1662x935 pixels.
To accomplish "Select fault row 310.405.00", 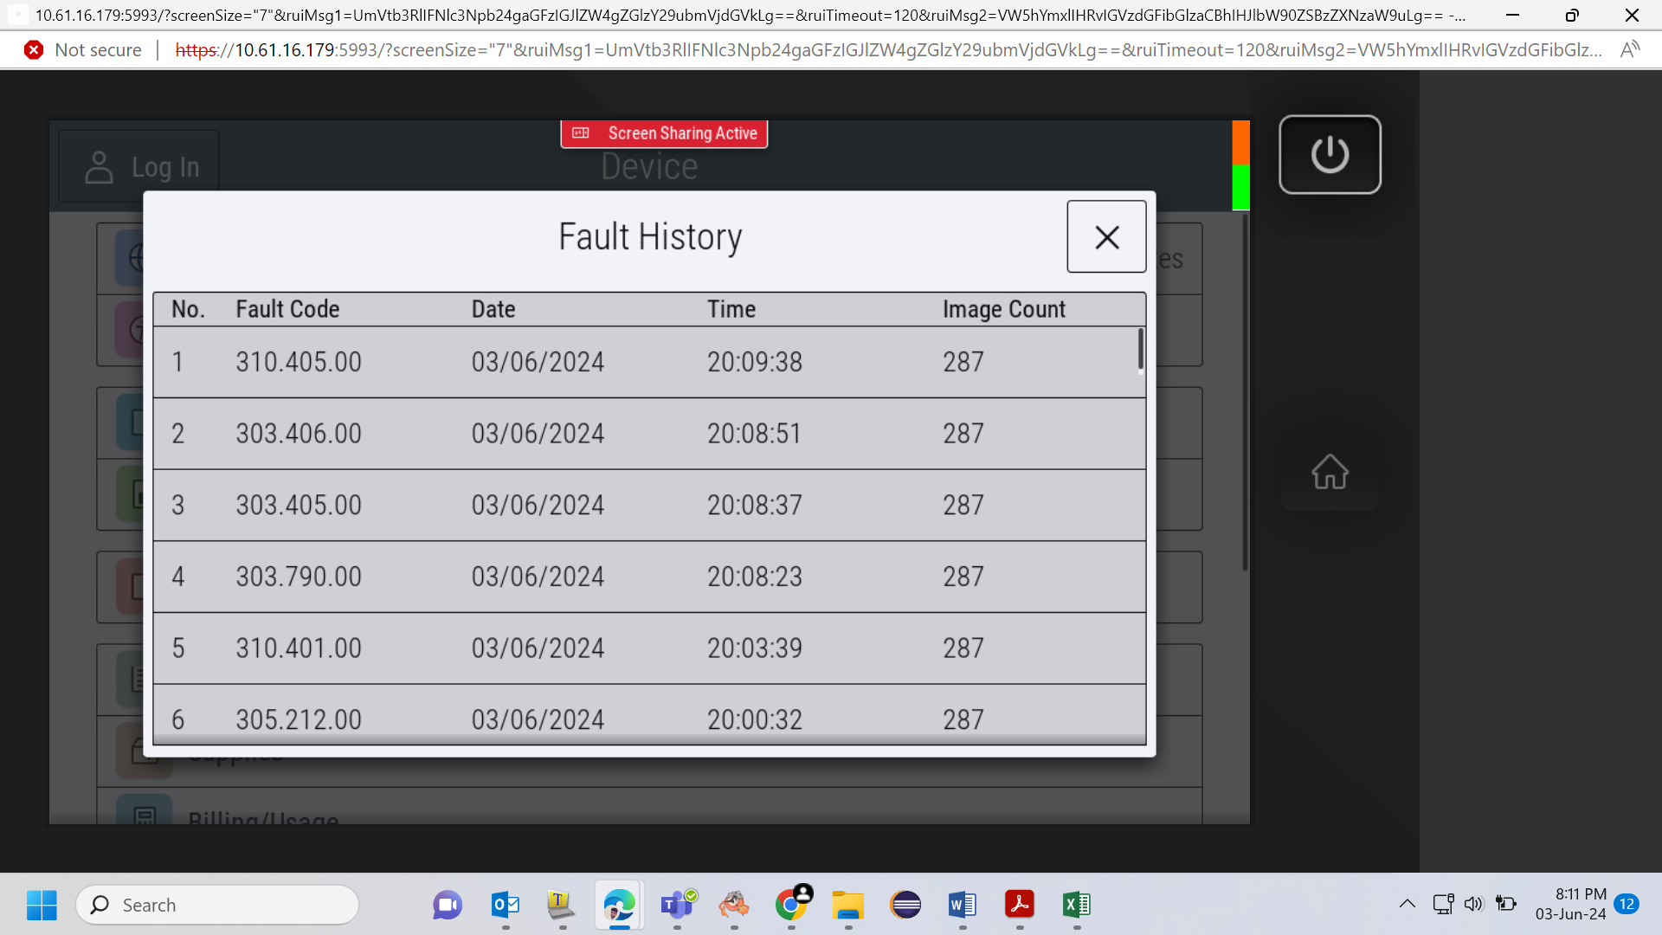I will click(x=649, y=362).
